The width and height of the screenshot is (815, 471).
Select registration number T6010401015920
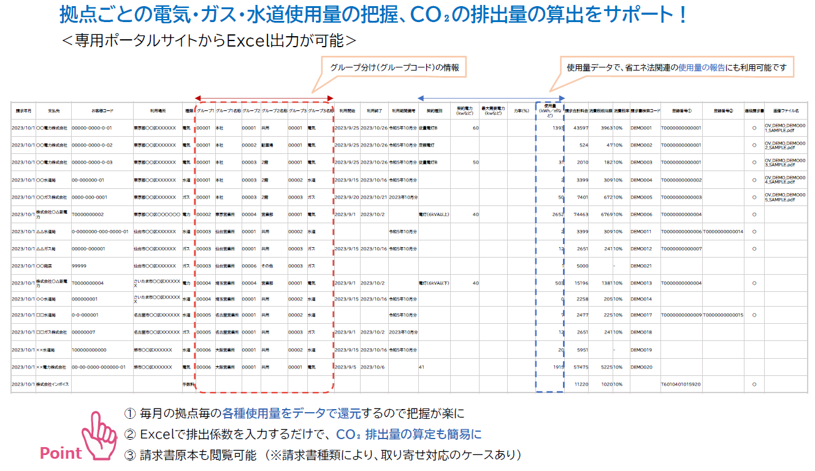681,385
